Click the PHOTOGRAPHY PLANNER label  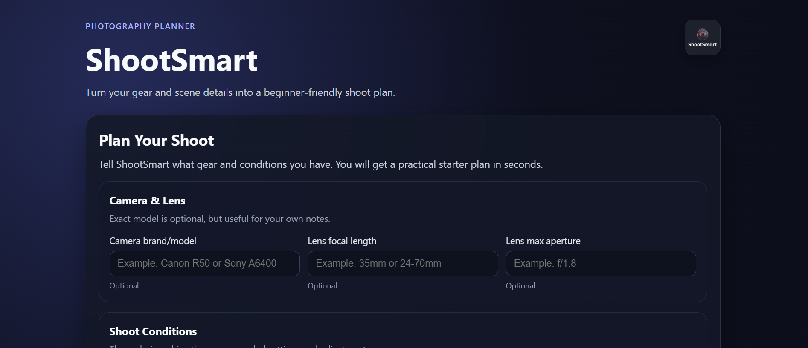tap(140, 26)
